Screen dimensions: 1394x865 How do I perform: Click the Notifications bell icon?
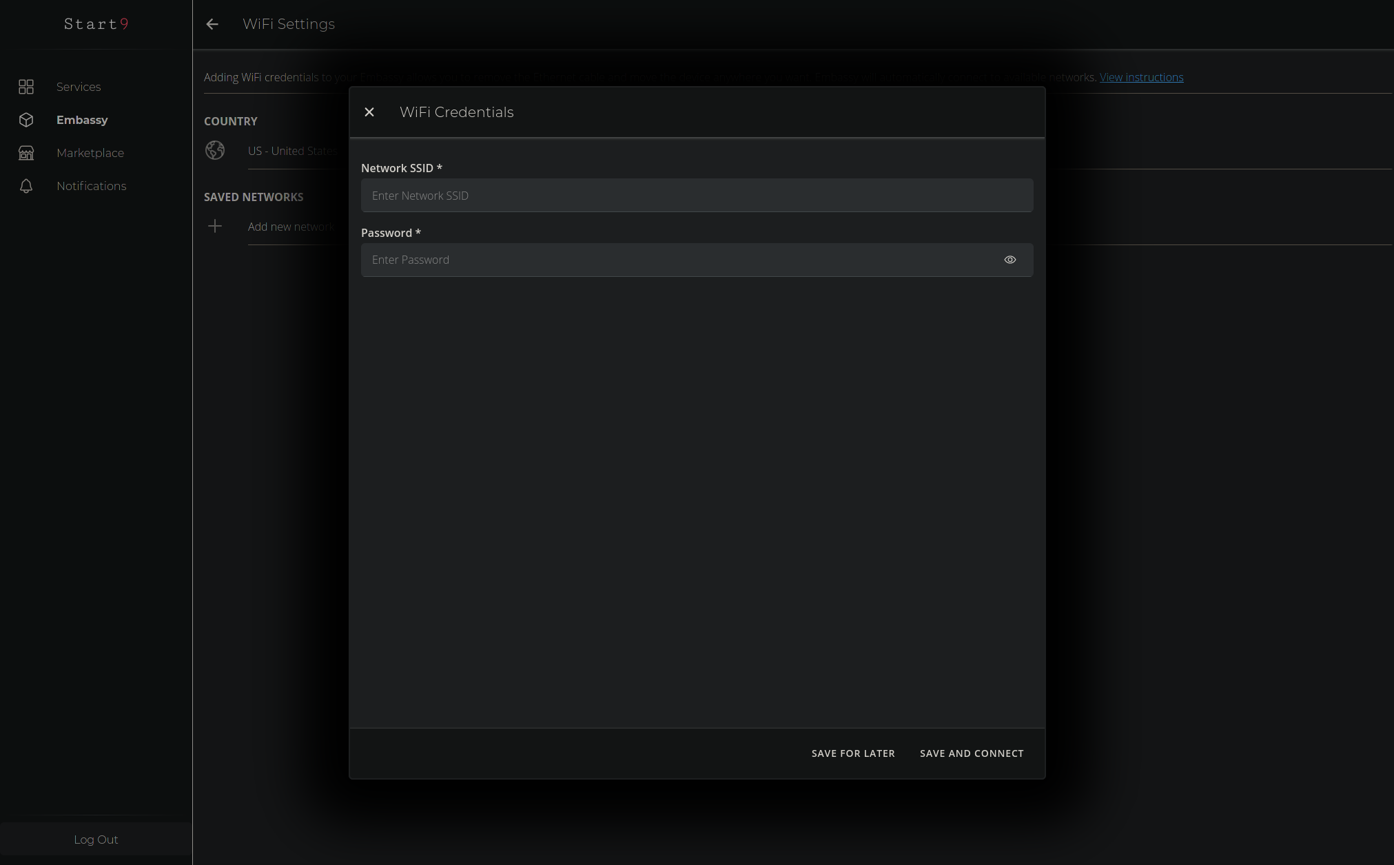26,186
